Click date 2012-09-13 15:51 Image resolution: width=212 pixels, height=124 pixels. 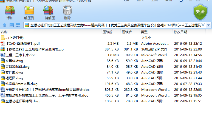point(188,101)
